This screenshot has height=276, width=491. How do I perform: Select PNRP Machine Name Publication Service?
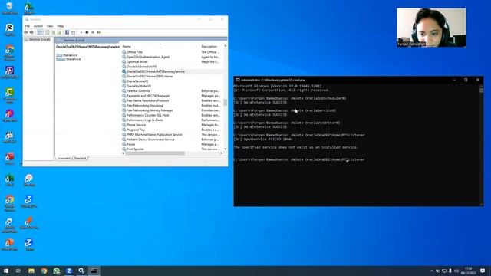(172, 135)
